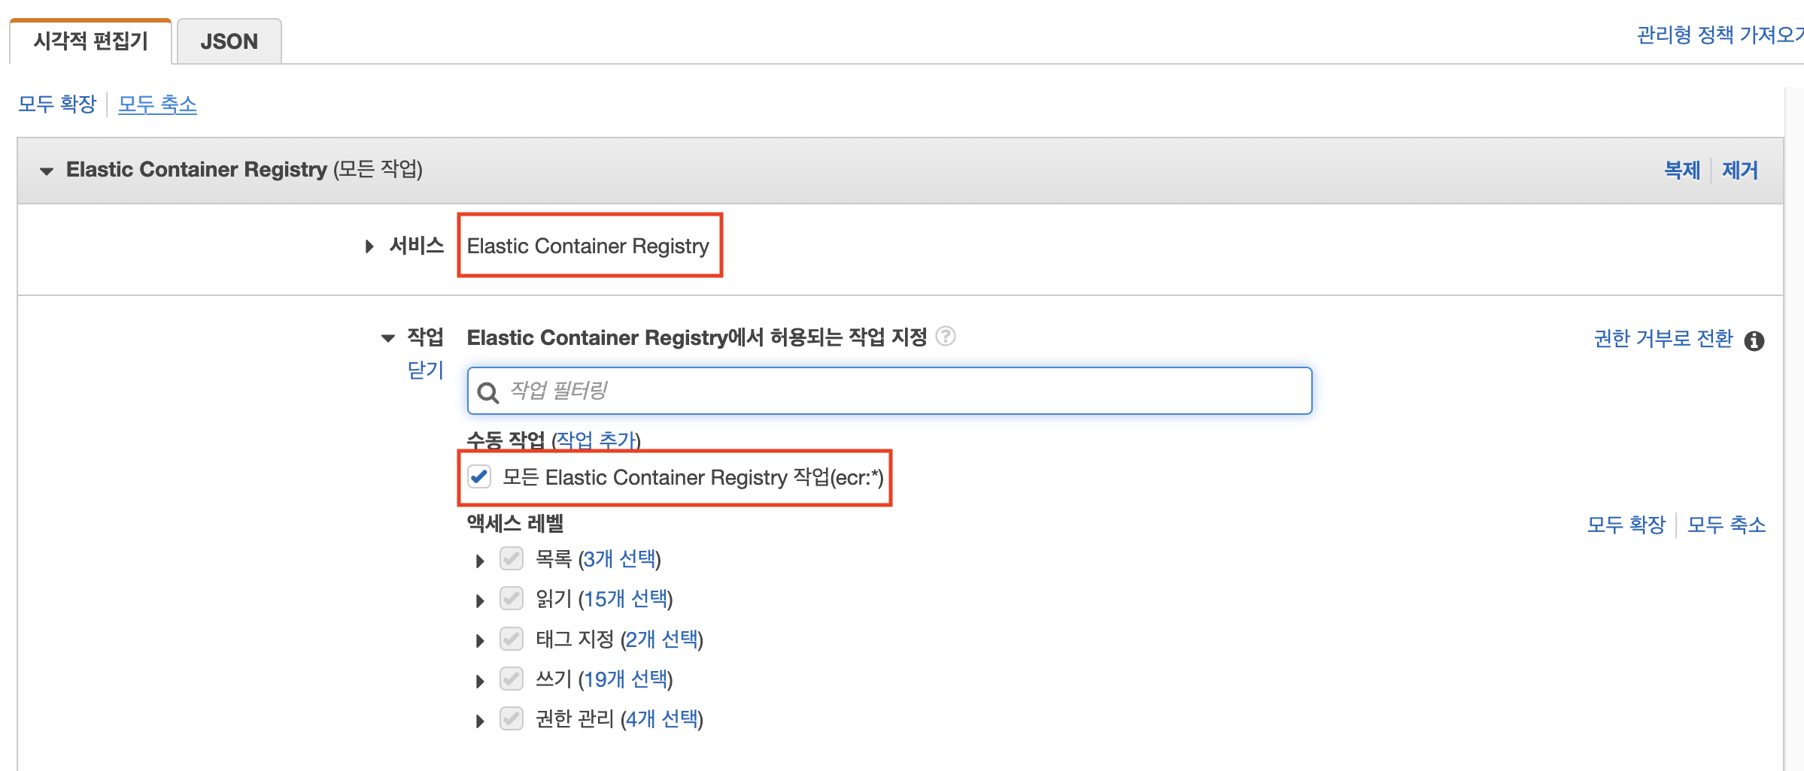Click the vertical scrollbar at right edge
Screen dimensions: 1804x771
[1794, 428]
